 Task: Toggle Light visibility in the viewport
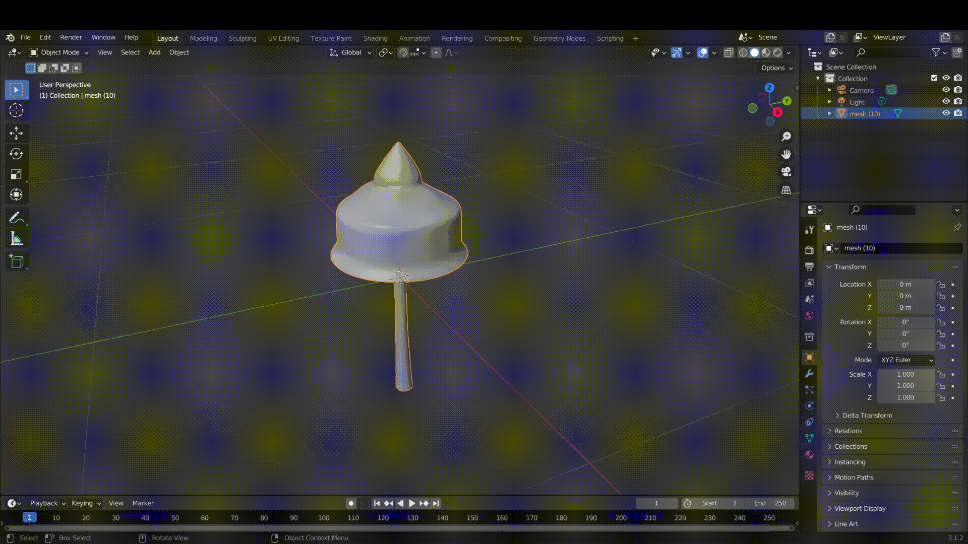point(946,102)
